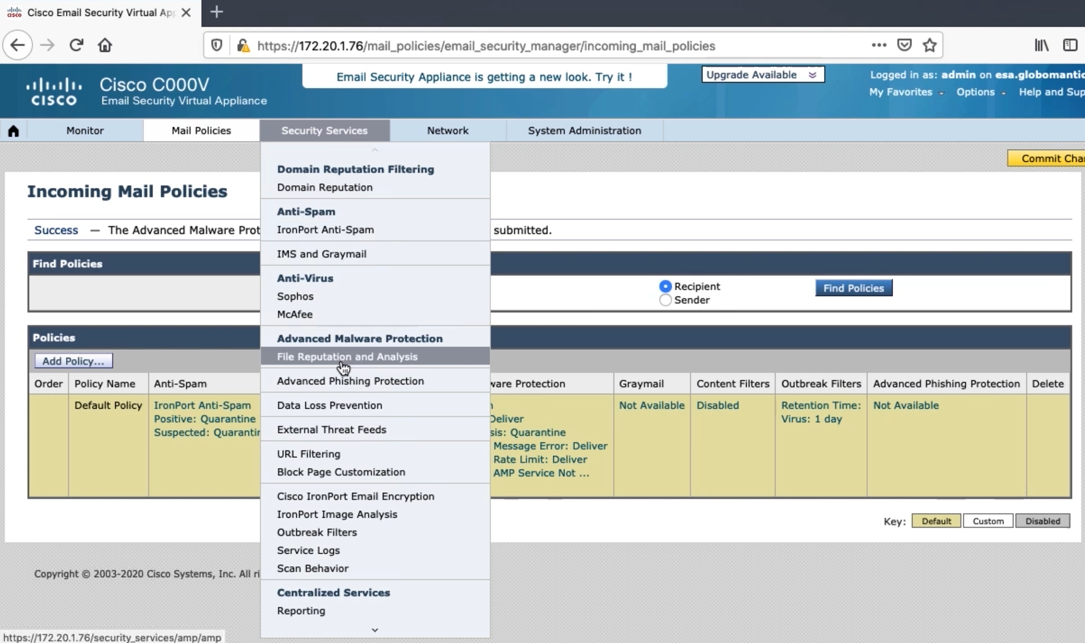Click the new look Try it banner
Viewport: 1085px width, 643px height.
484,77
